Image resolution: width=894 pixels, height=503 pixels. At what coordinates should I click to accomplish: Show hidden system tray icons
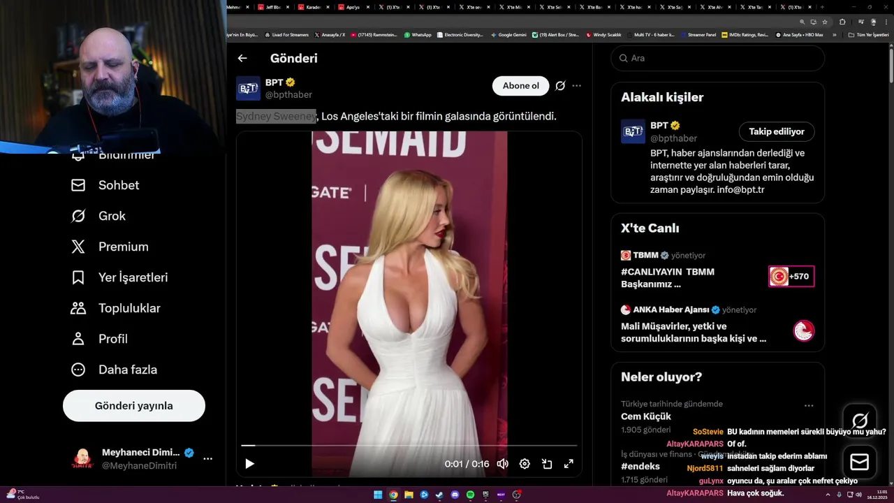tap(828, 495)
